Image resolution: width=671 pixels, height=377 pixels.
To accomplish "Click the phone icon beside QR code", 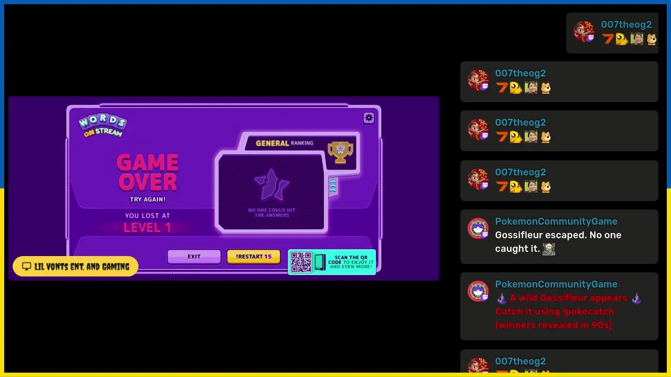I will [320, 262].
